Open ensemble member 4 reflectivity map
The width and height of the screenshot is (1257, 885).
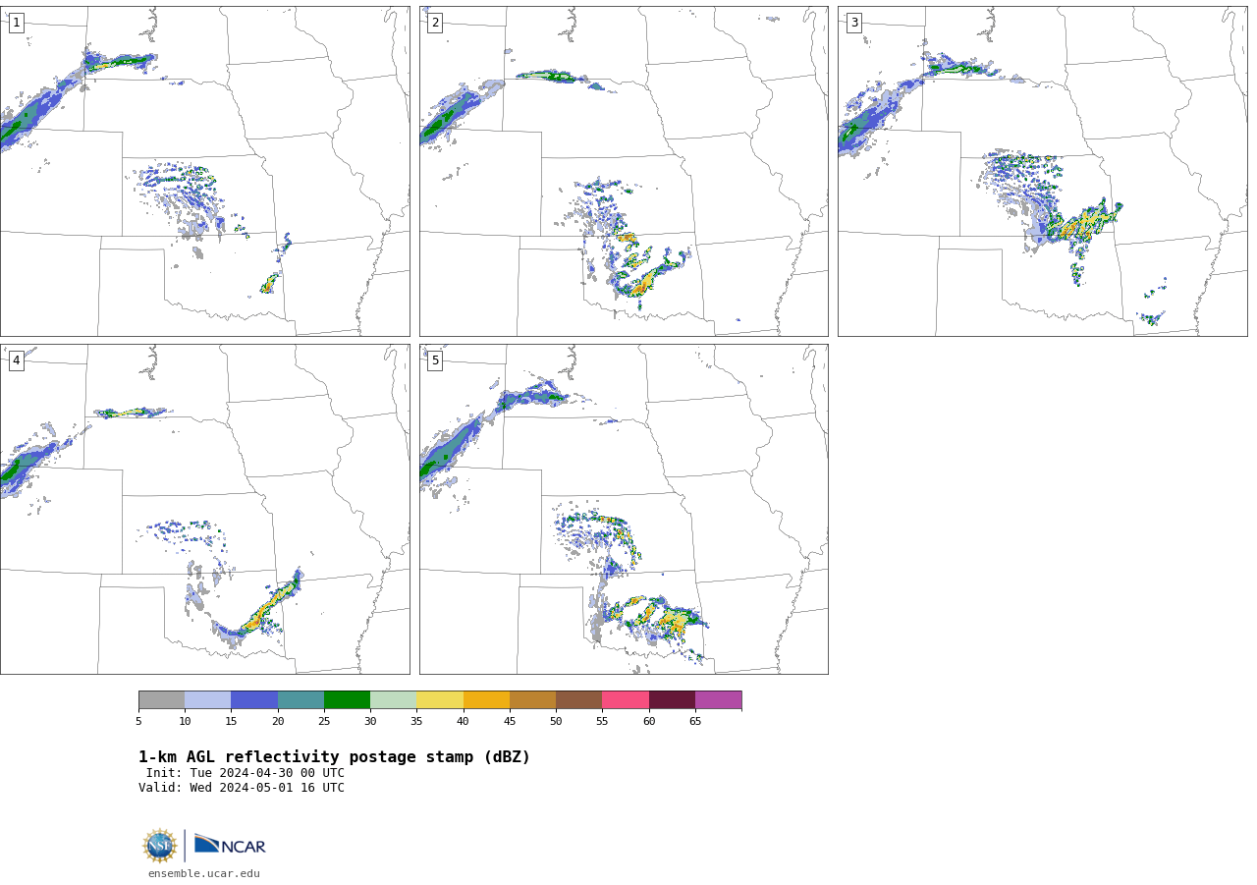(x=204, y=509)
